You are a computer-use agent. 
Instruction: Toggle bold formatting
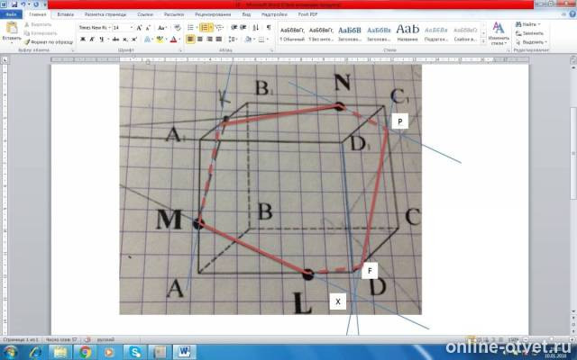pos(81,40)
